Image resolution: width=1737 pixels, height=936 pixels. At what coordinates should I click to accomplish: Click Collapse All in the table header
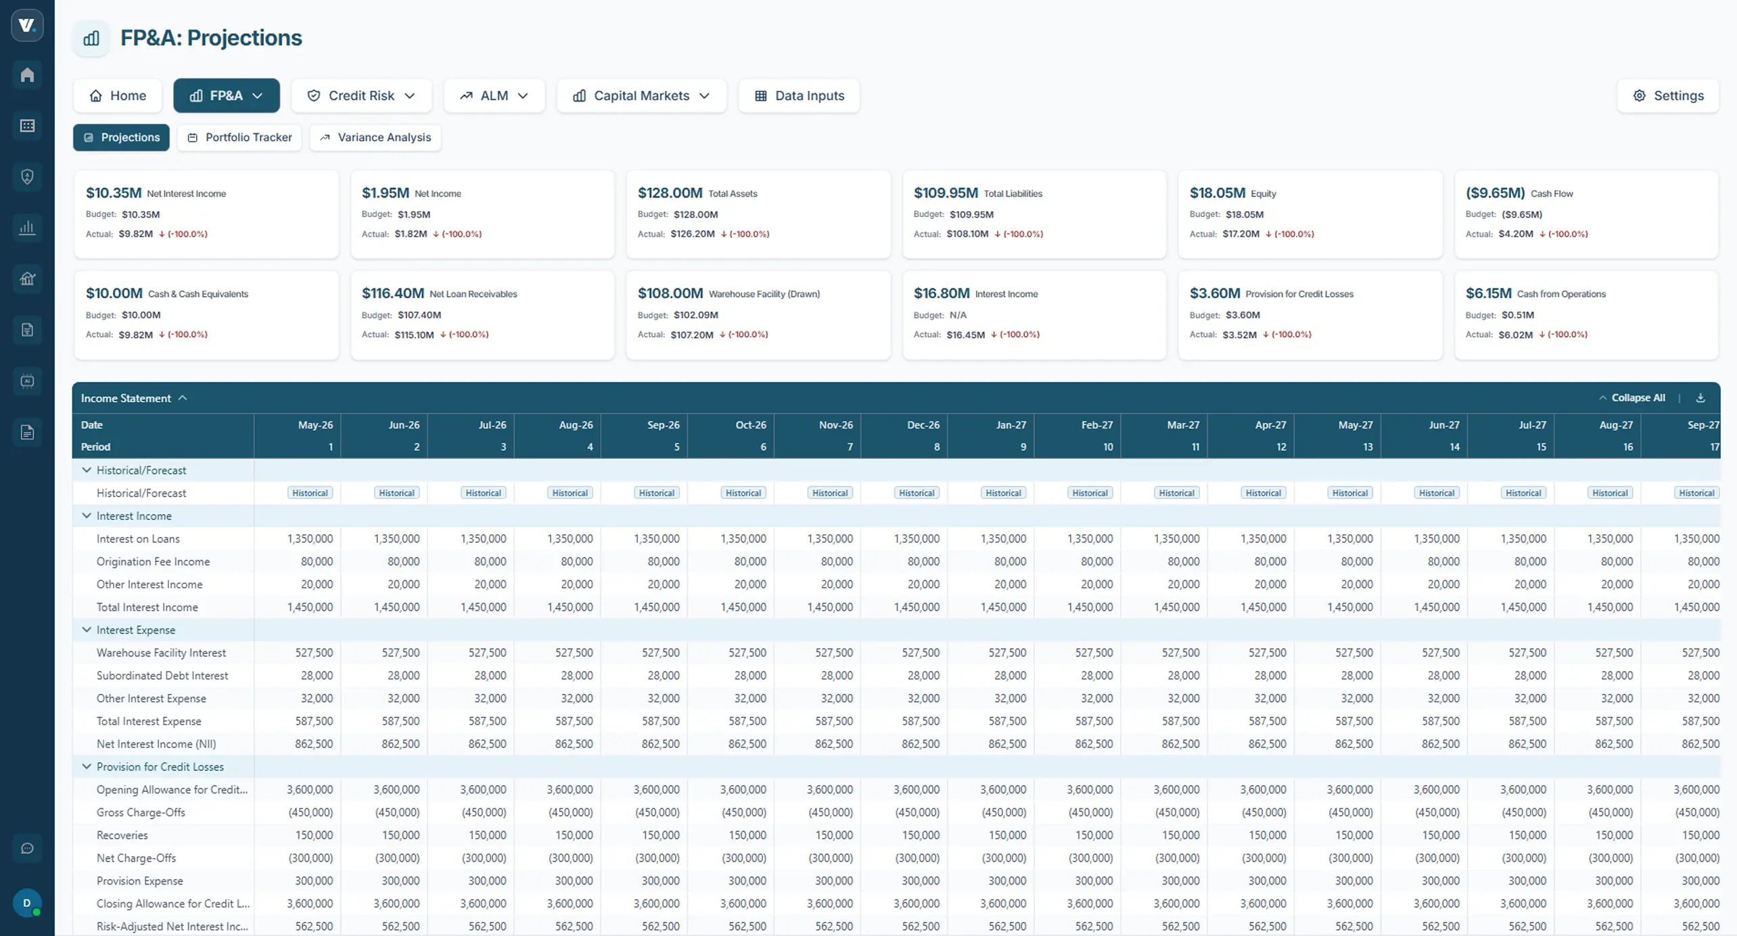pos(1631,398)
